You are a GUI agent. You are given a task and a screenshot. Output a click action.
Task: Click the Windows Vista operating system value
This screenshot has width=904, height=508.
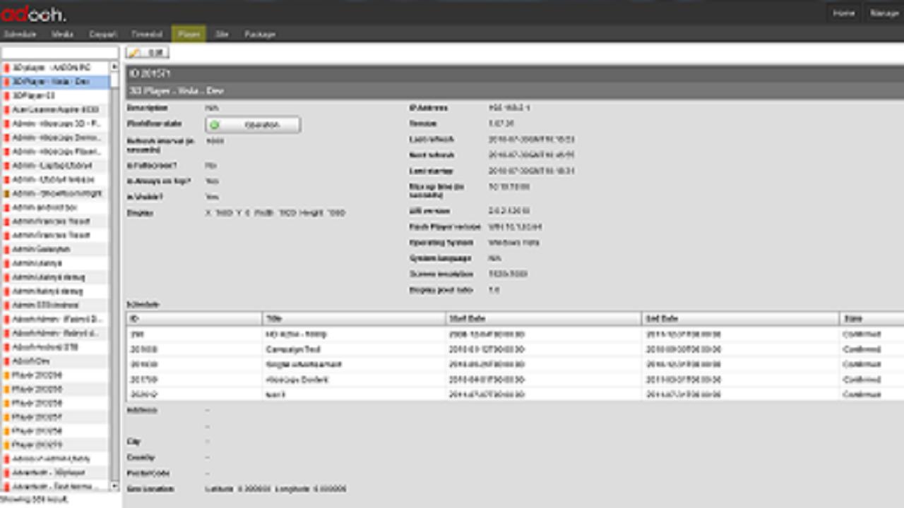coord(514,243)
